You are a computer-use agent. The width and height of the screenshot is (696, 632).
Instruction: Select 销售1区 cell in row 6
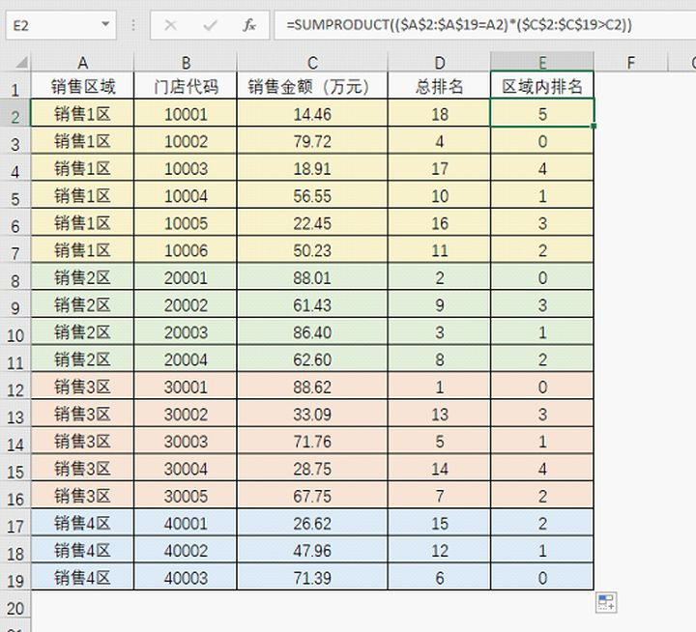pos(82,223)
